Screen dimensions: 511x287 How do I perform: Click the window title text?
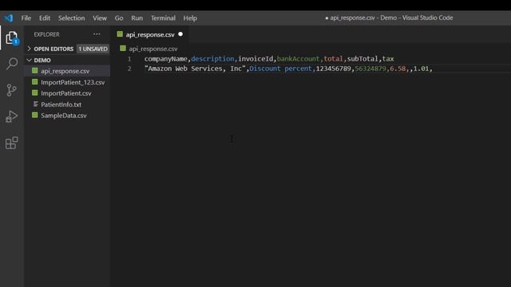tap(389, 18)
